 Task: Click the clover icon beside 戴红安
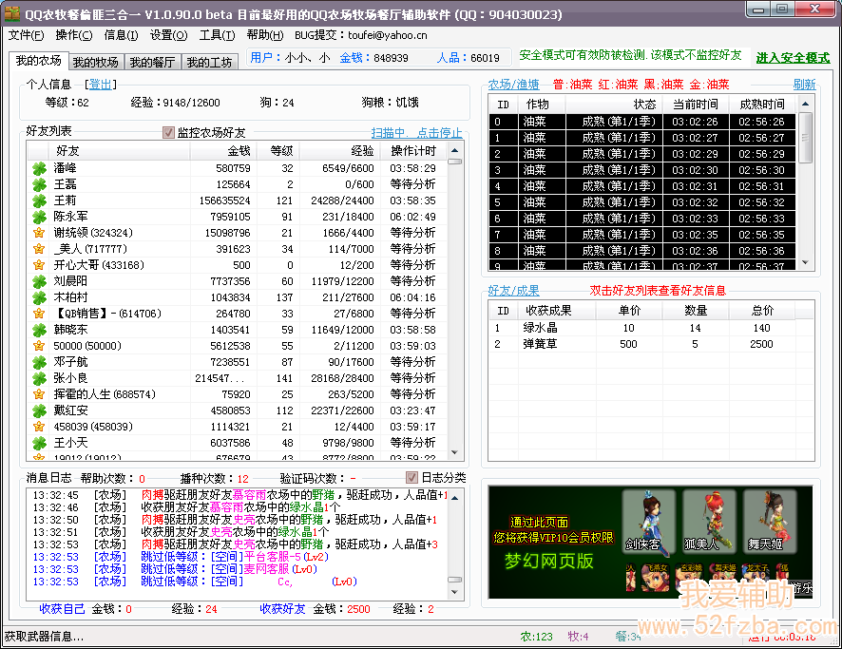coord(39,410)
